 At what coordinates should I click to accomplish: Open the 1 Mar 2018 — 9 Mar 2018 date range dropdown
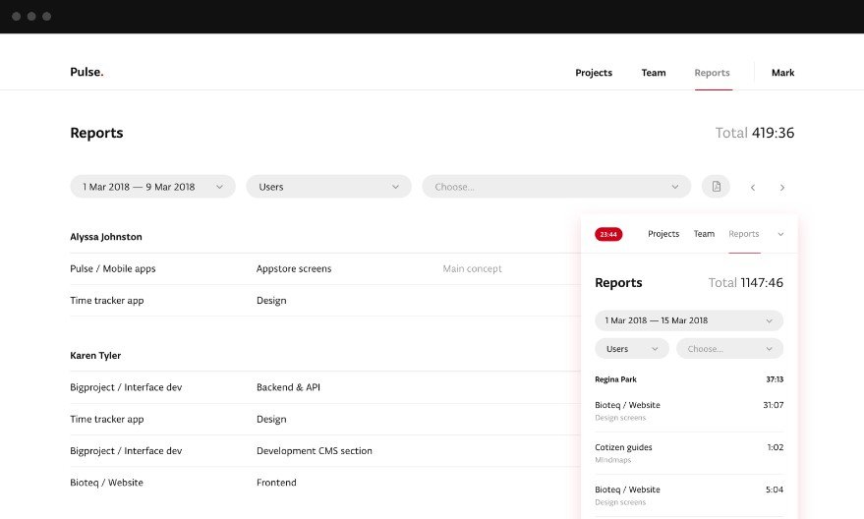click(152, 187)
